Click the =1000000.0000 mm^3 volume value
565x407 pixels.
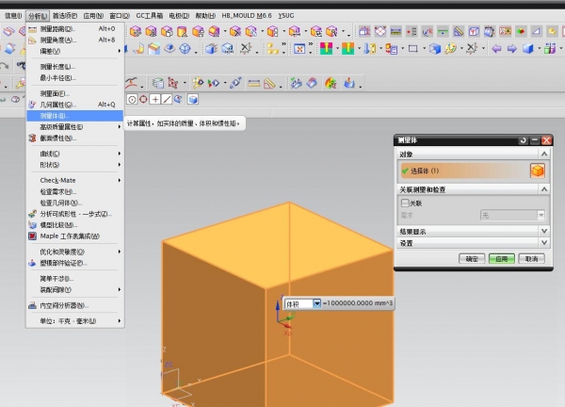[358, 303]
